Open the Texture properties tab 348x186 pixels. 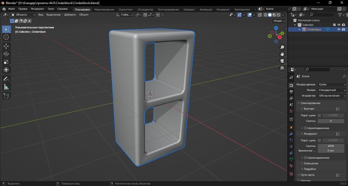pyautogui.click(x=291, y=174)
